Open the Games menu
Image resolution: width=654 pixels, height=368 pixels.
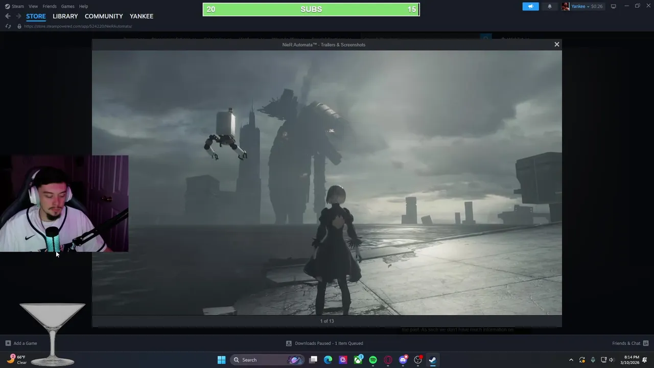coord(67,6)
